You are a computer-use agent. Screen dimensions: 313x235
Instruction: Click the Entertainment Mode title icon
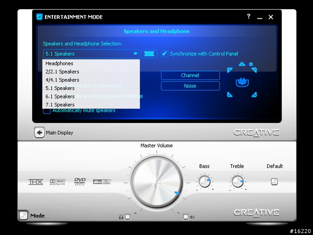[x=39, y=17]
